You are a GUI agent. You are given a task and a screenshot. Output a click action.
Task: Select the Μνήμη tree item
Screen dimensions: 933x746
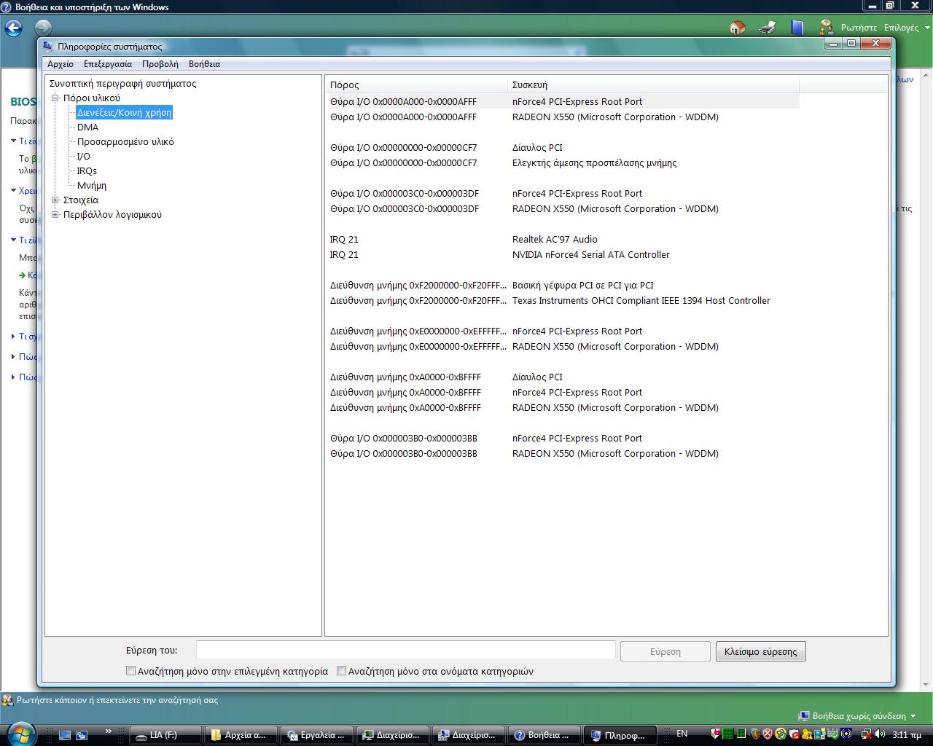[92, 185]
